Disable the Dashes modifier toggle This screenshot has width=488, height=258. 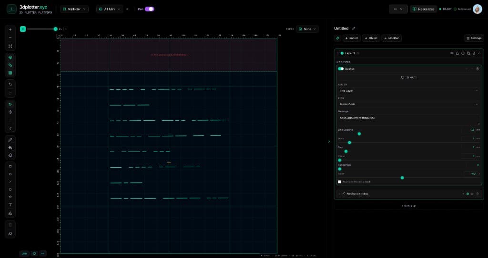click(341, 69)
